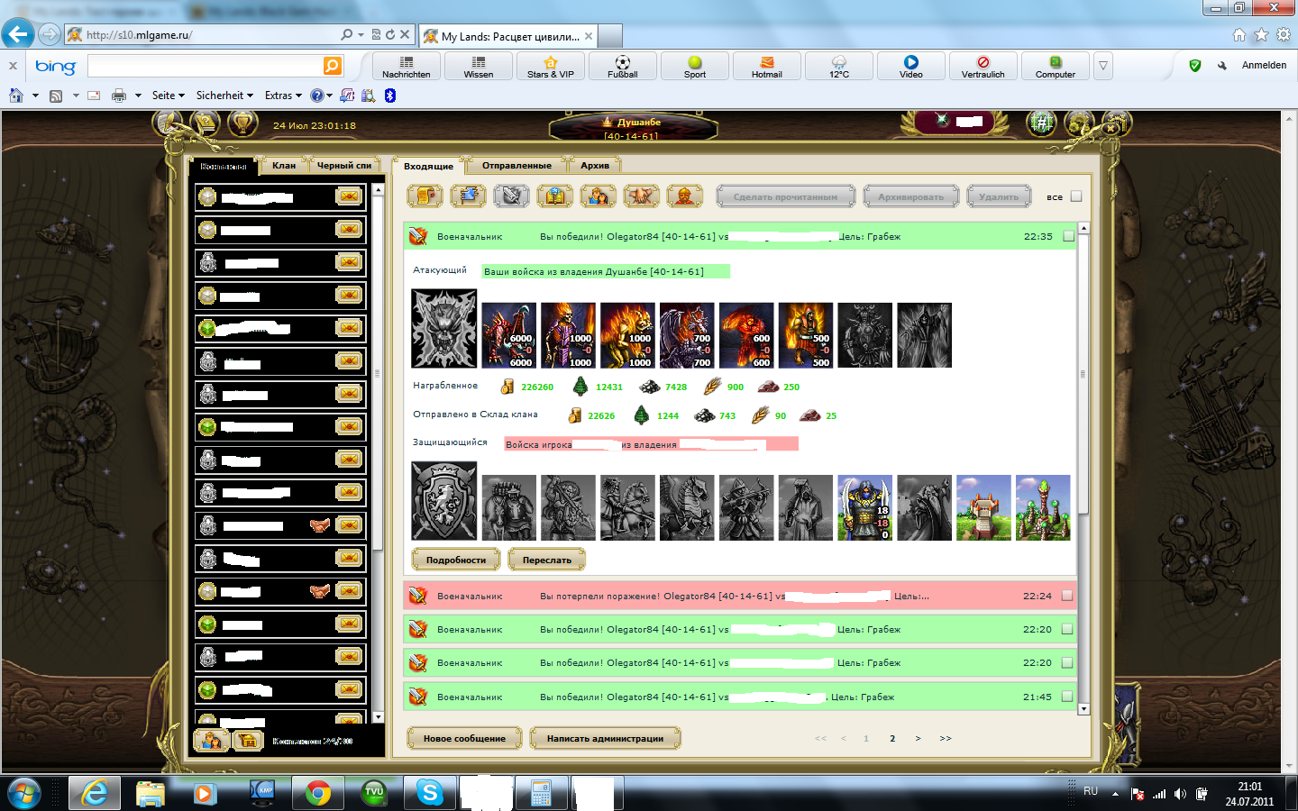Image resolution: width=1298 pixels, height=811 pixels.
Task: Select the handshake filter icon
Action: [x=641, y=196]
